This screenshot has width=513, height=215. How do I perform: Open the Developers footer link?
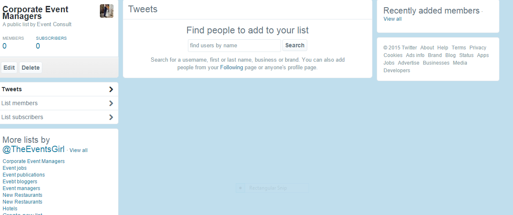tap(397, 71)
